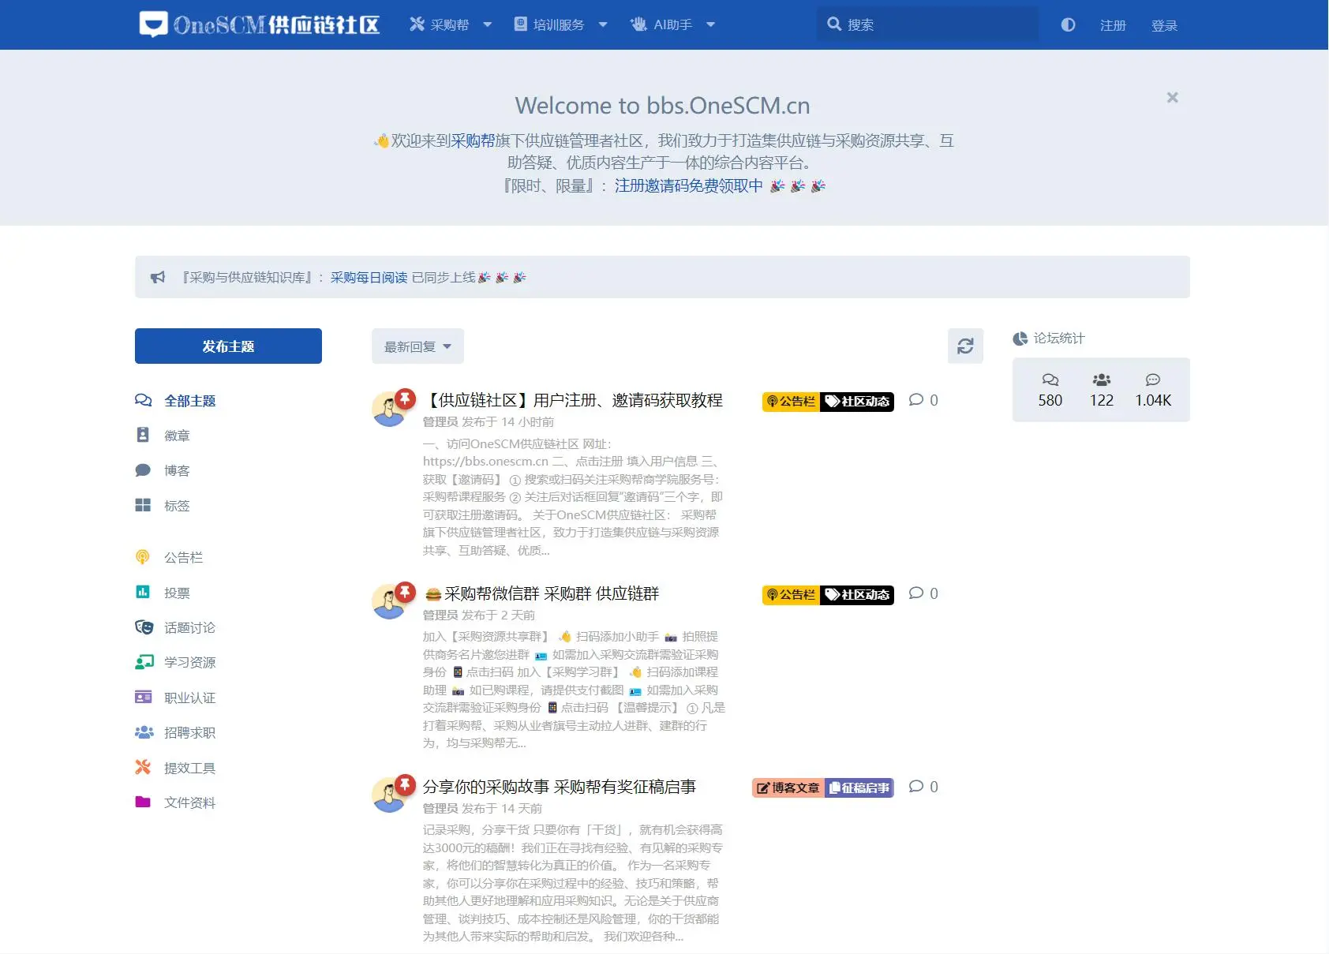Dismiss the welcome banner
The width and height of the screenshot is (1329, 954).
[1172, 97]
